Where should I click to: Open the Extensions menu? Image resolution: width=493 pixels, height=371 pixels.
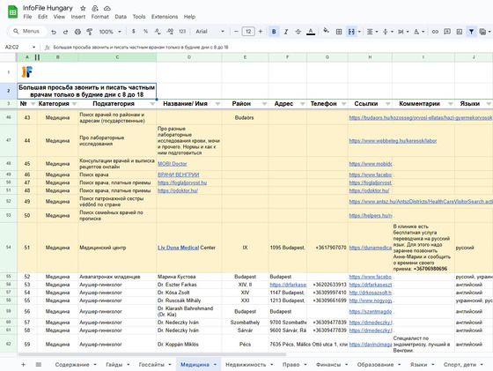(x=165, y=17)
